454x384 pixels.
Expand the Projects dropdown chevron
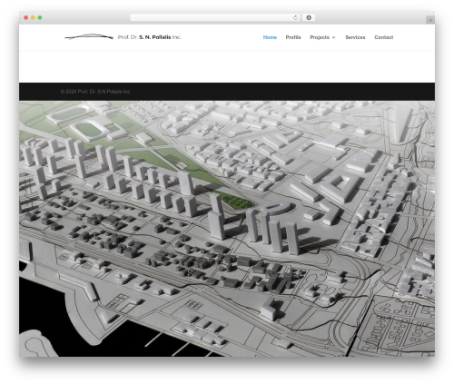333,37
